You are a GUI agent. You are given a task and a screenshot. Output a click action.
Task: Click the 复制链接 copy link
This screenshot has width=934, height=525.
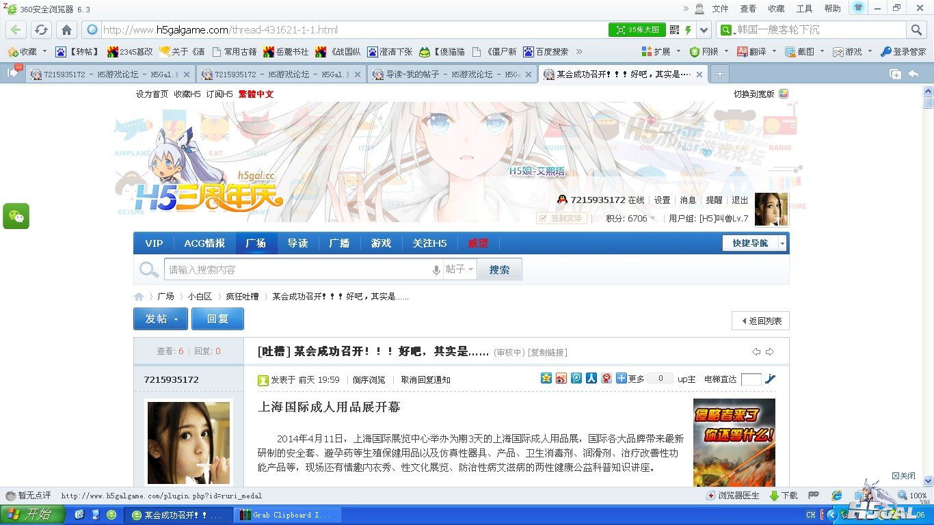pyautogui.click(x=548, y=353)
